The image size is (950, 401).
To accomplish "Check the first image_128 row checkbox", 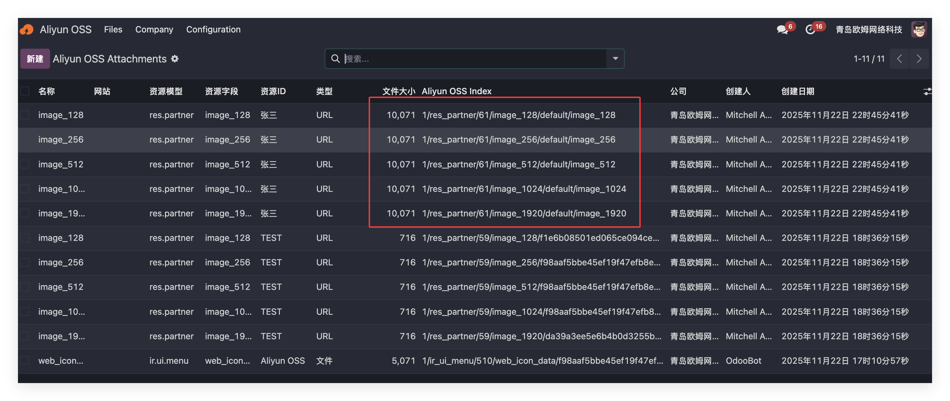I will 25,115.
